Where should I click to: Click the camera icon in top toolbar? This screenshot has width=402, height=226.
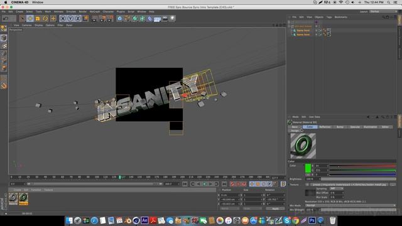click(x=165, y=18)
